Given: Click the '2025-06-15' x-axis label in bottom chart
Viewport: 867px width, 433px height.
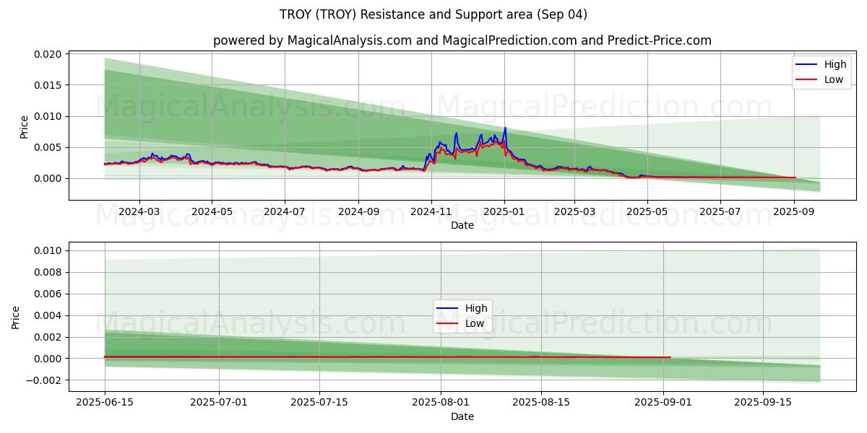Looking at the screenshot, I should tap(105, 403).
